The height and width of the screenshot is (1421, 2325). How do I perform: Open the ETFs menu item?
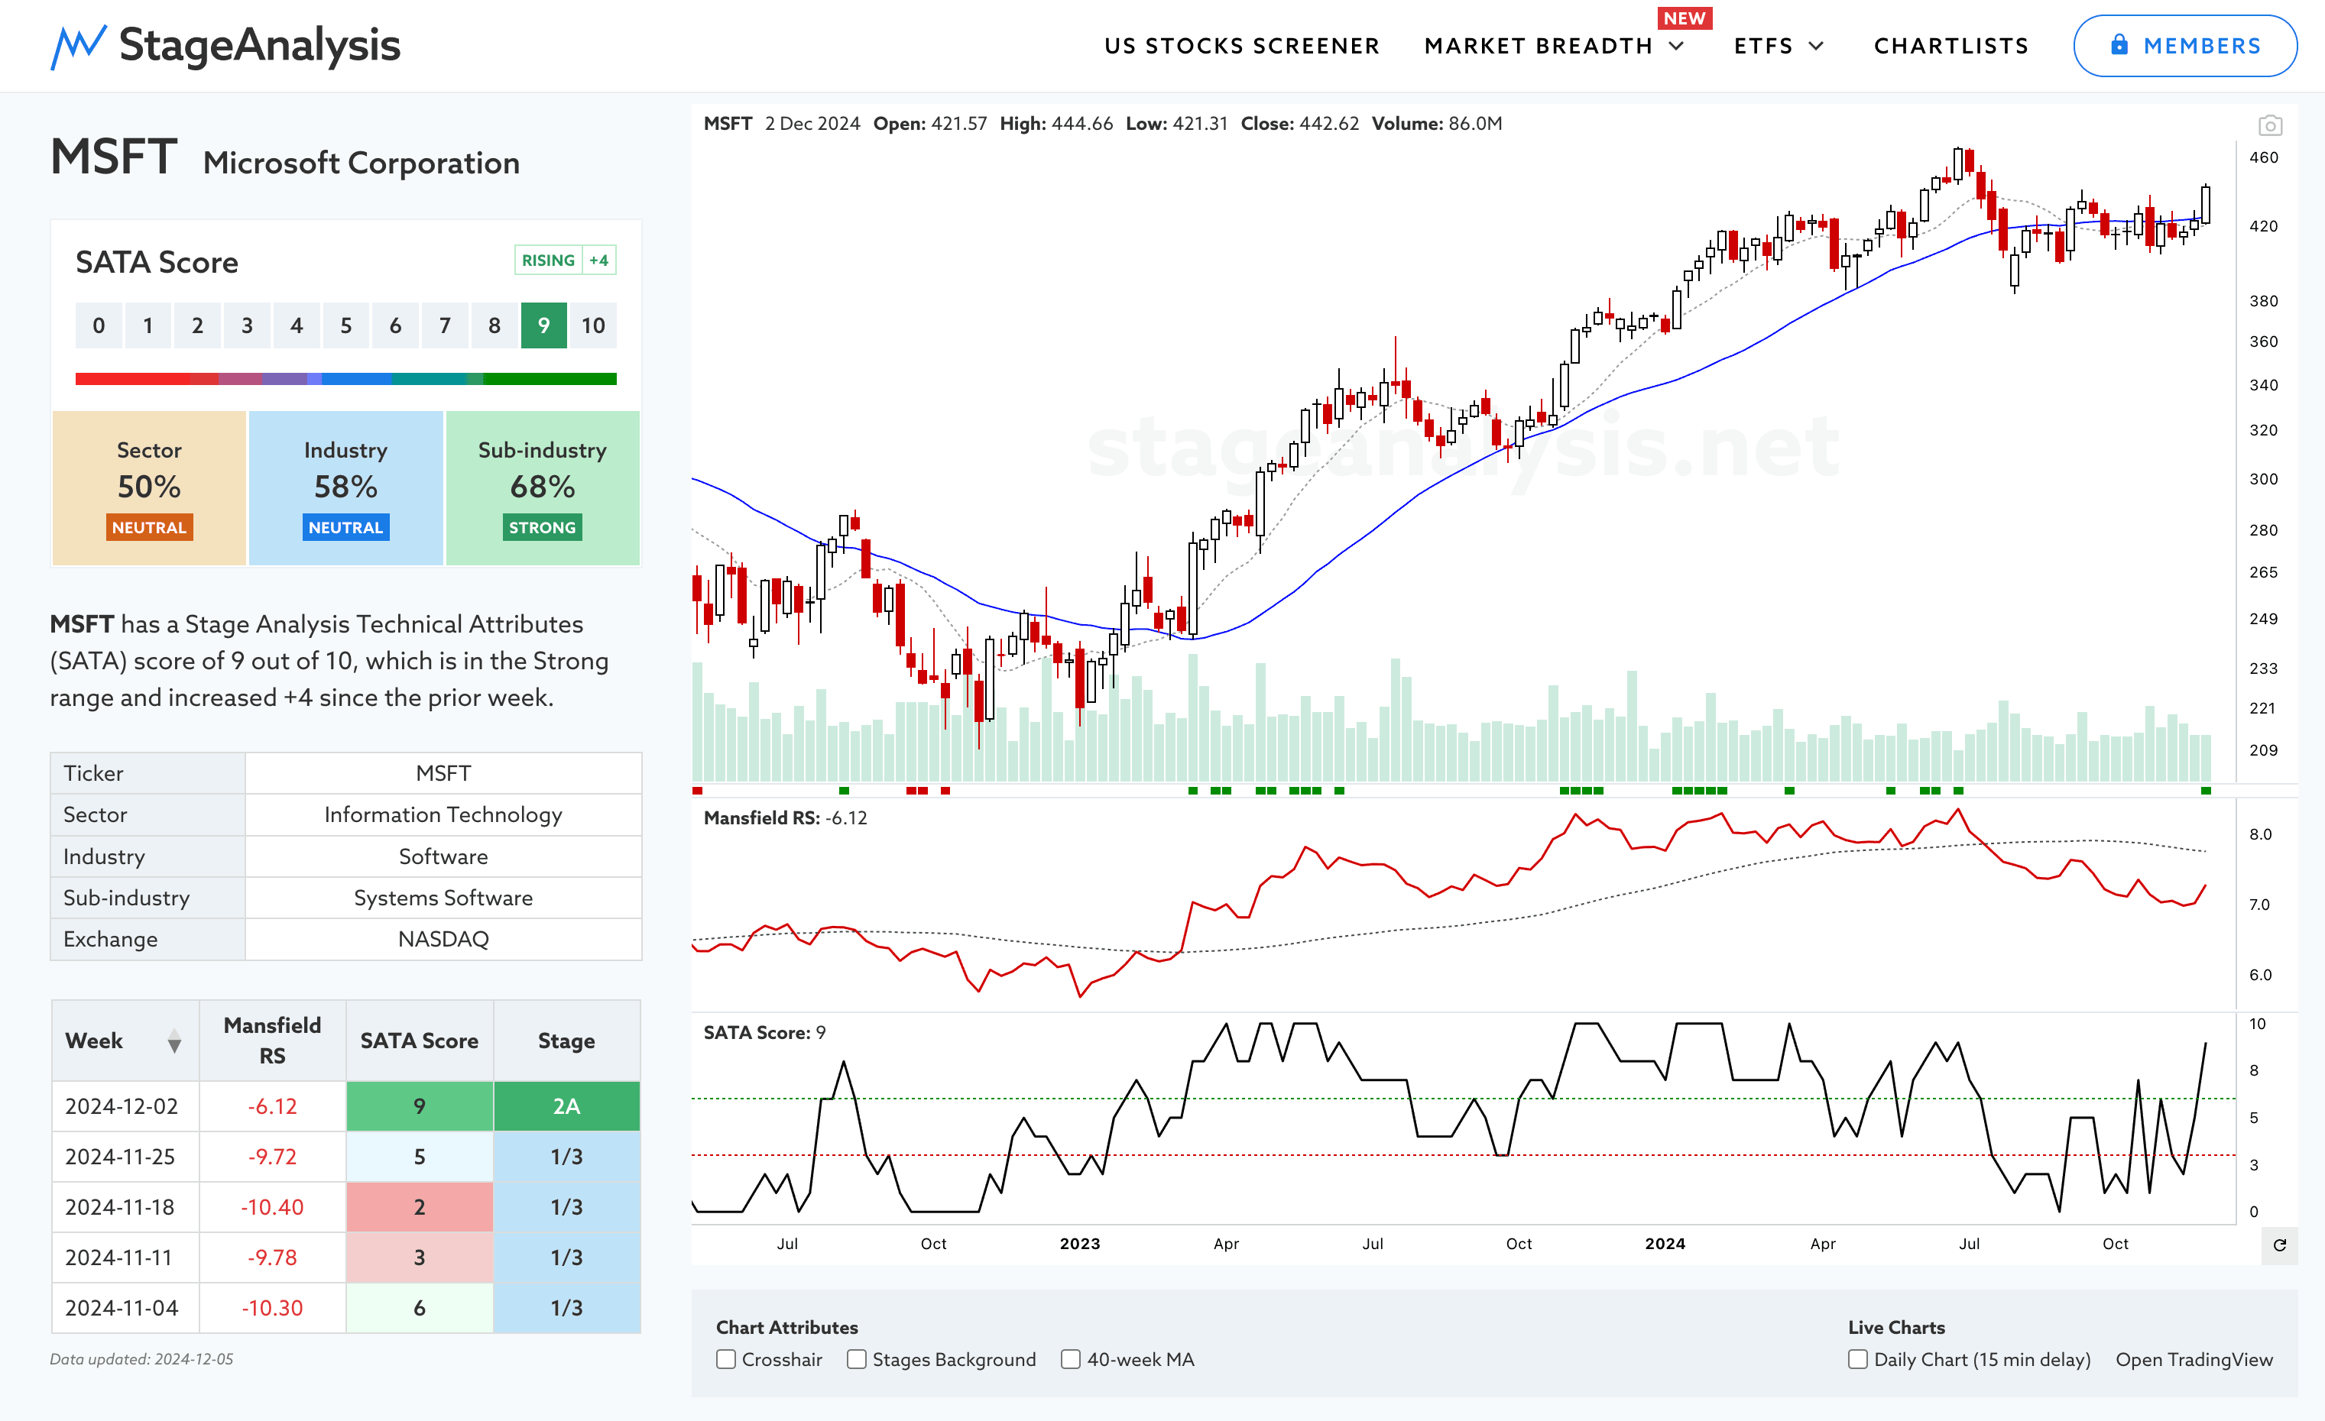coord(1762,46)
